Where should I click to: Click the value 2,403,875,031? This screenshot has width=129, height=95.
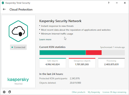point(111,64)
